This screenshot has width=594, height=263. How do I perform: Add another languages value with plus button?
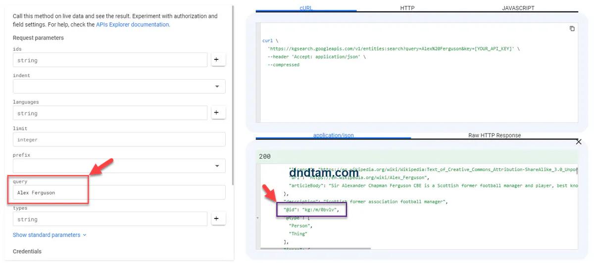coord(218,113)
